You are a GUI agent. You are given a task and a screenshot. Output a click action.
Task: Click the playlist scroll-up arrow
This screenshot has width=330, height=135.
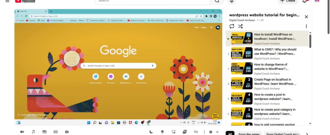pyautogui.click(x=310, y=33)
